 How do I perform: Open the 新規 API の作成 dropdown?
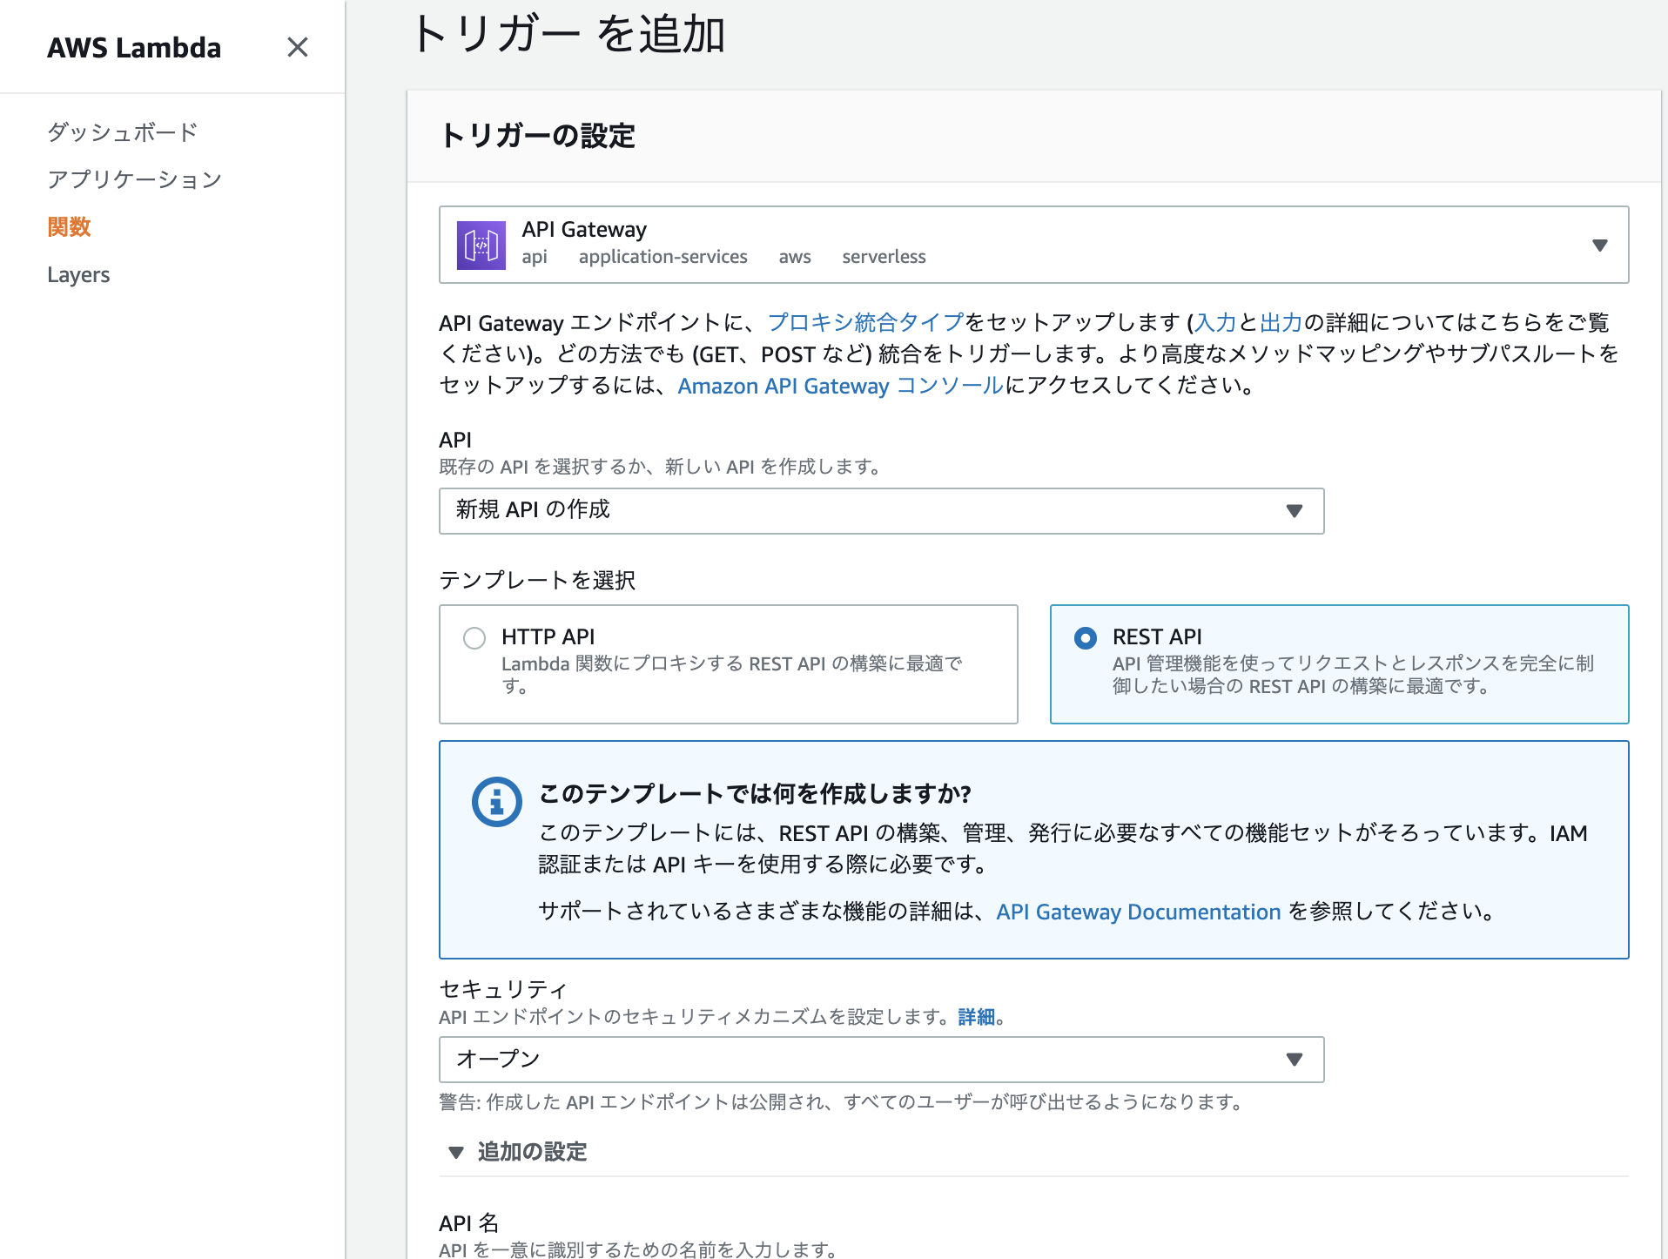click(881, 510)
